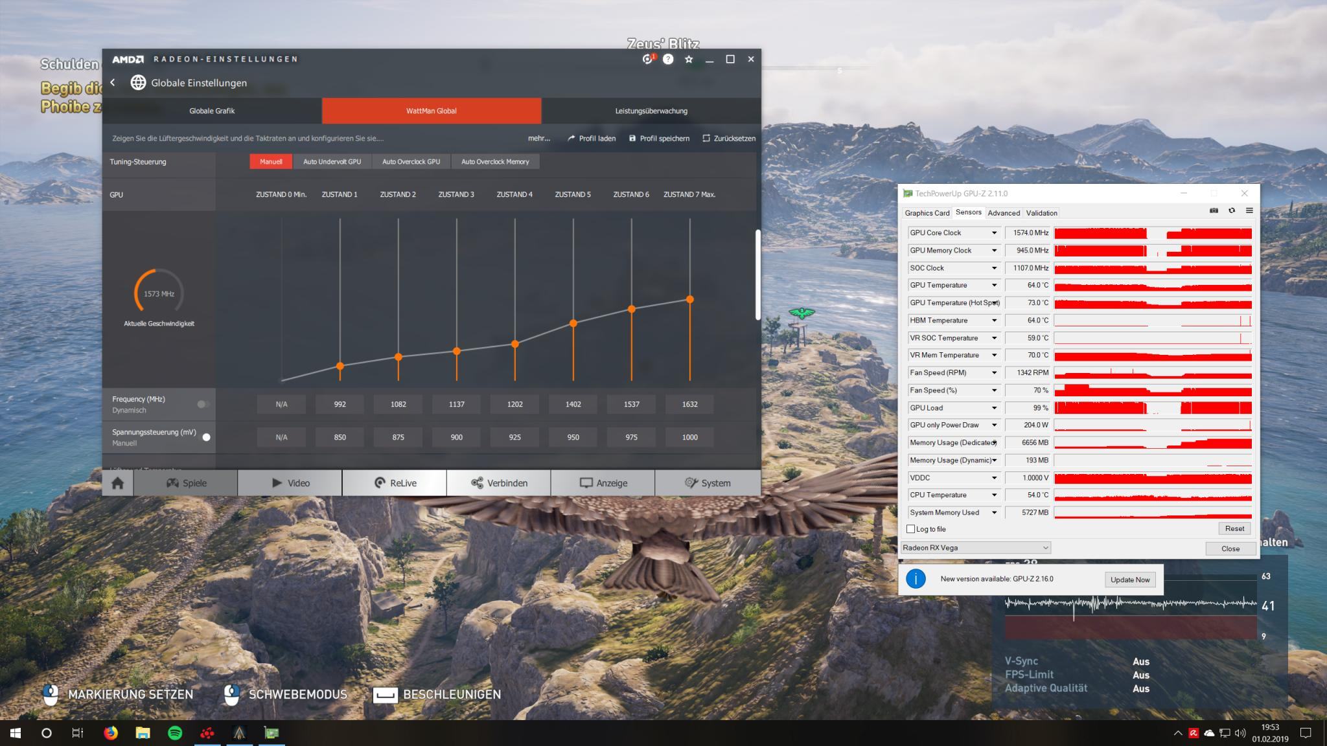The image size is (1327, 746).
Task: Select Auto Overclock GPU mode
Action: [x=411, y=162]
